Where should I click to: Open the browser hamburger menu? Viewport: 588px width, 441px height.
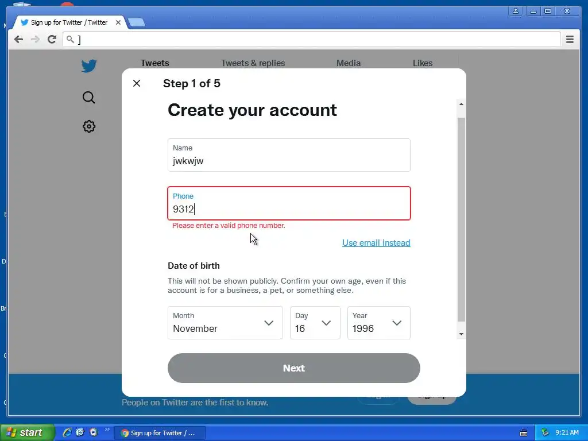[x=570, y=40]
